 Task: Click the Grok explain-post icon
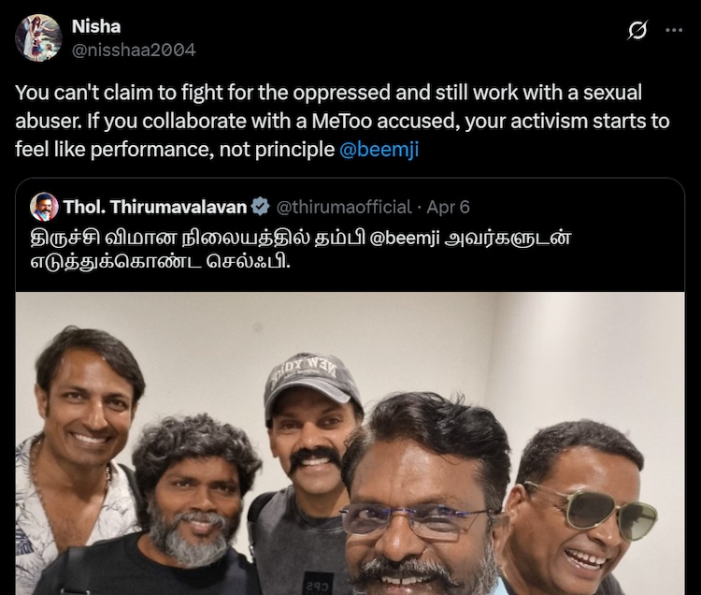tap(637, 30)
